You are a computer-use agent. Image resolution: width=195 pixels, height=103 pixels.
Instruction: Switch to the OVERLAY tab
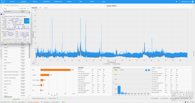[35, 2]
